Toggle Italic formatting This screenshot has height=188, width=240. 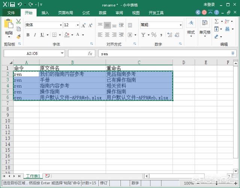[35, 35]
